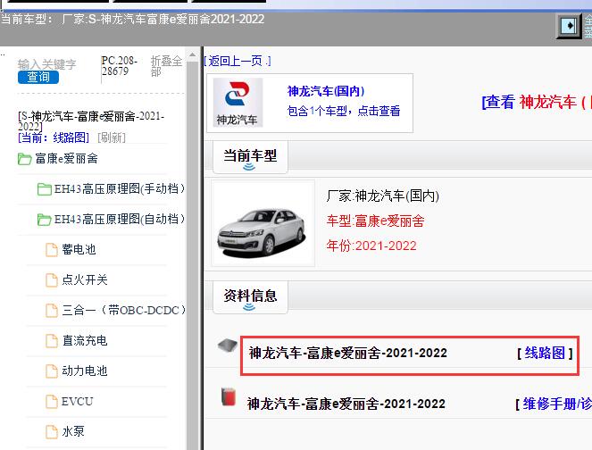
Task: Open the 水泵 diagram entry
Action: 73,431
